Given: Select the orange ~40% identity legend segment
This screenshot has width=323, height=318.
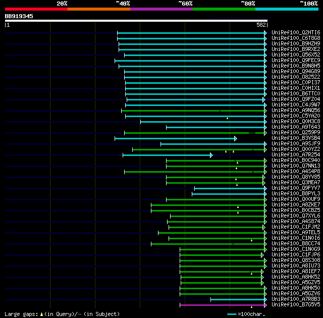Looking at the screenshot, I should [x=99, y=9].
